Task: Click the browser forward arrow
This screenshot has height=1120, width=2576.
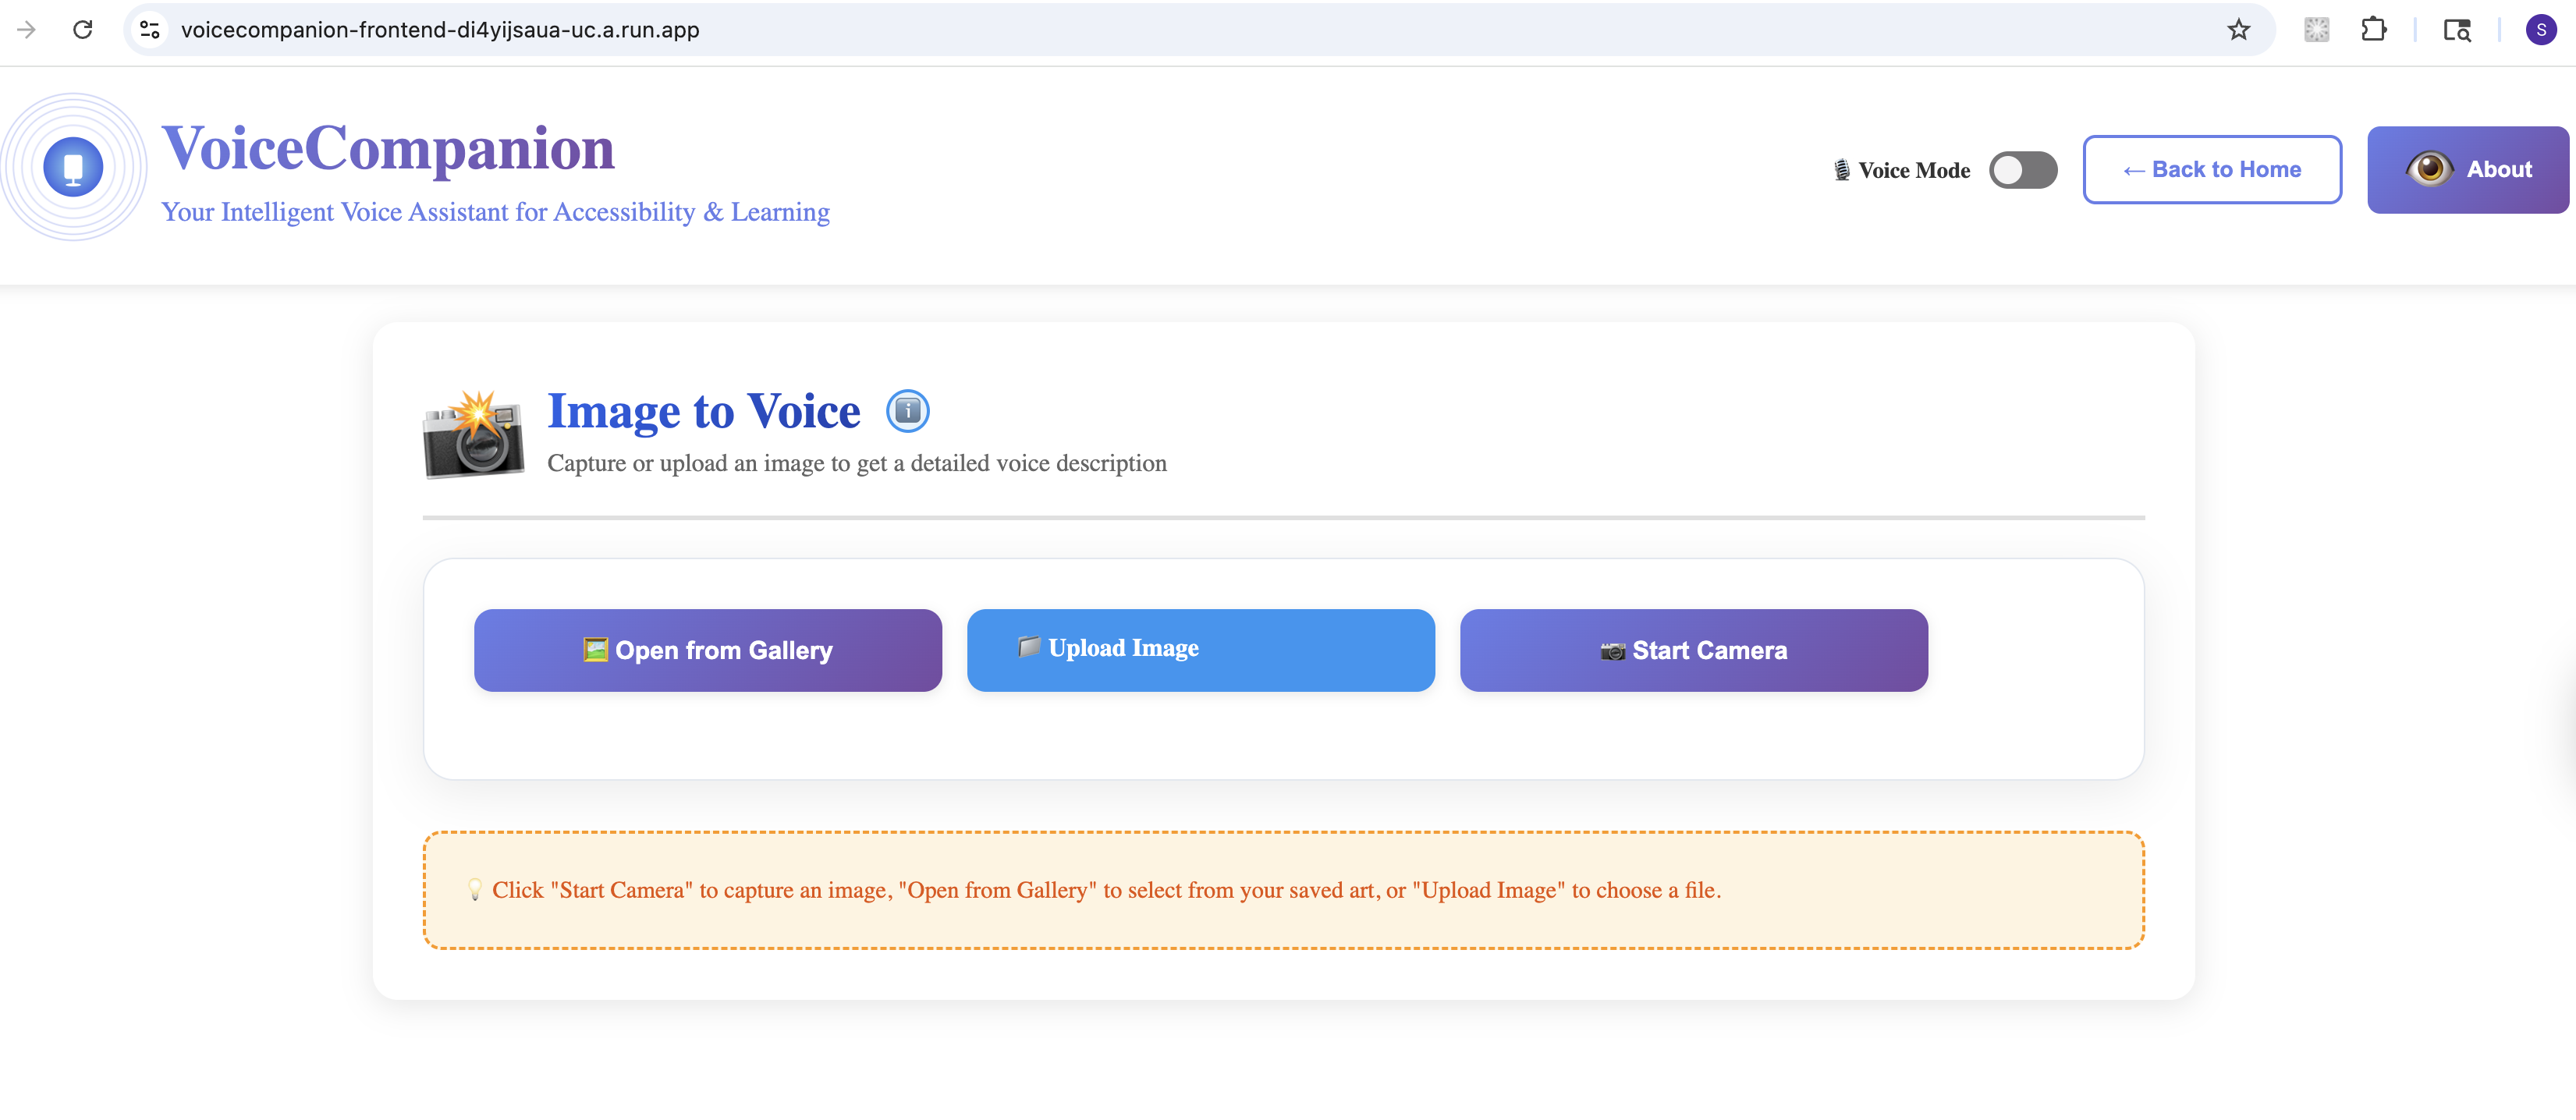Action: 27,30
